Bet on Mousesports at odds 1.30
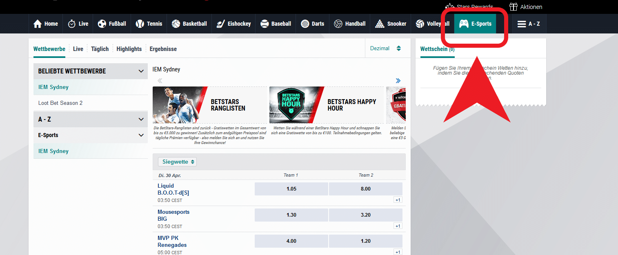Viewport: 618px width, 255px height. (x=291, y=215)
